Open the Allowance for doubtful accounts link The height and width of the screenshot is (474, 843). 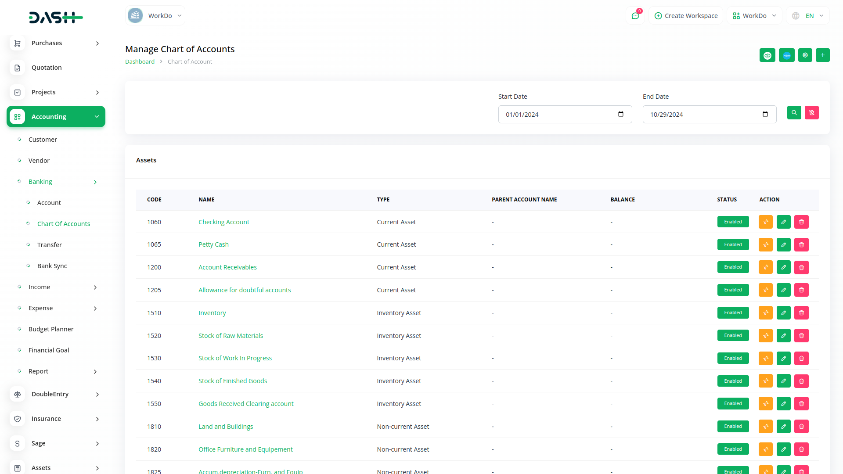pyautogui.click(x=245, y=290)
